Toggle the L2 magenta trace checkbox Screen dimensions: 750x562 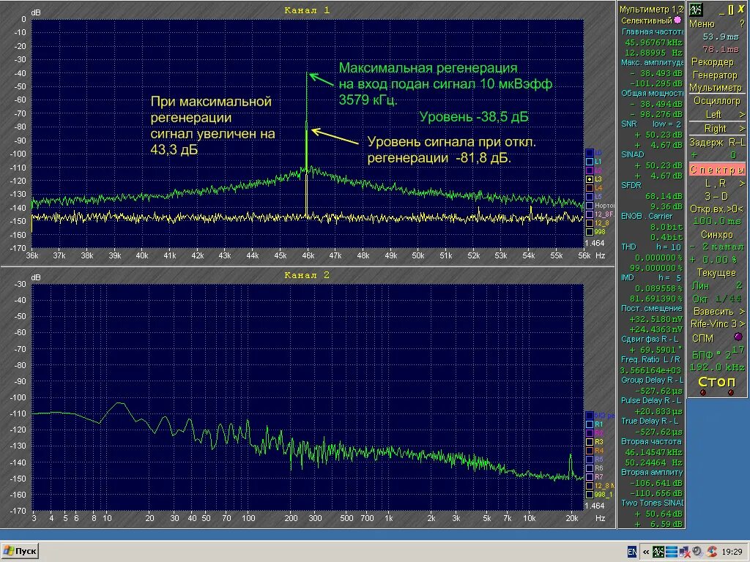click(x=590, y=170)
